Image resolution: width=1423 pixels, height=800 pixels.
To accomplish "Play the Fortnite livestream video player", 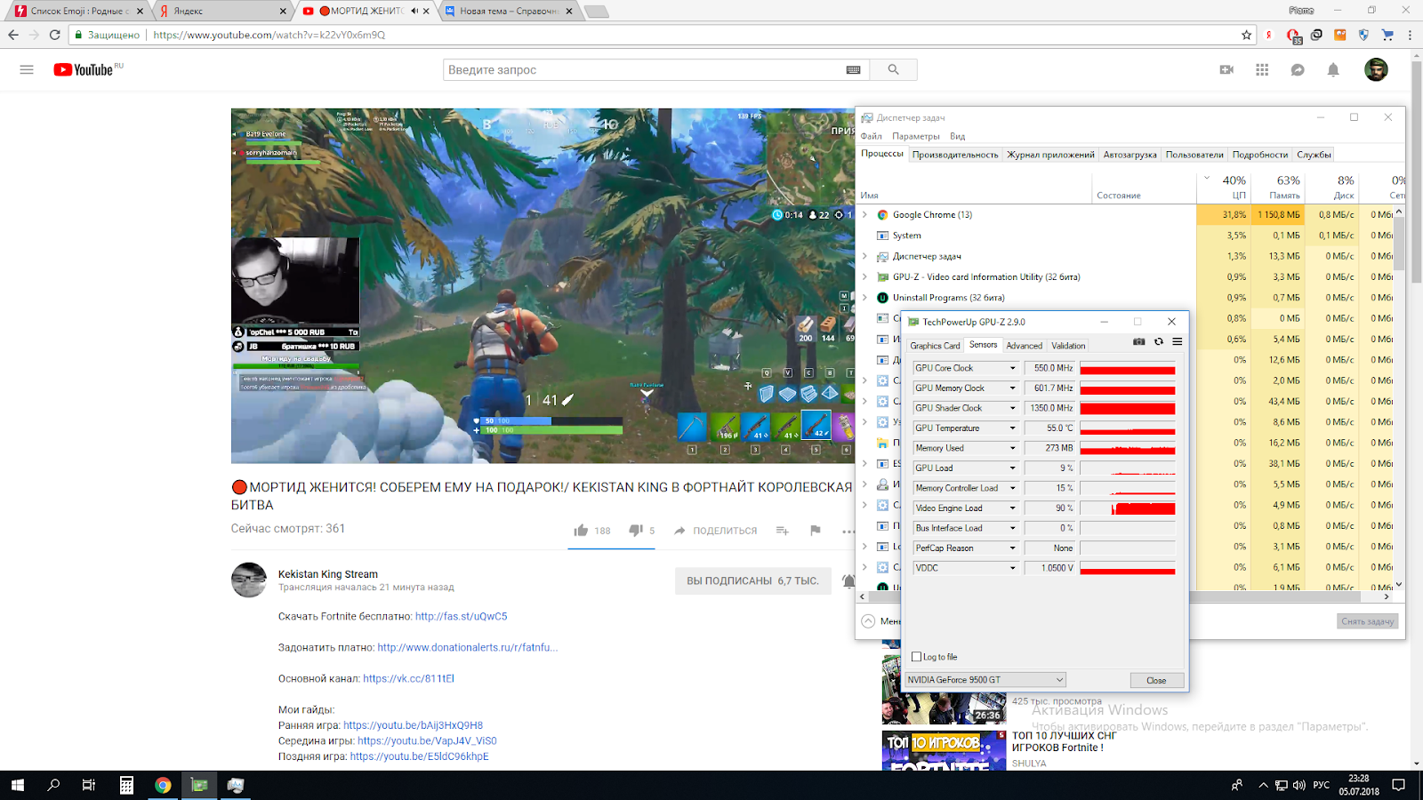I will (x=543, y=285).
